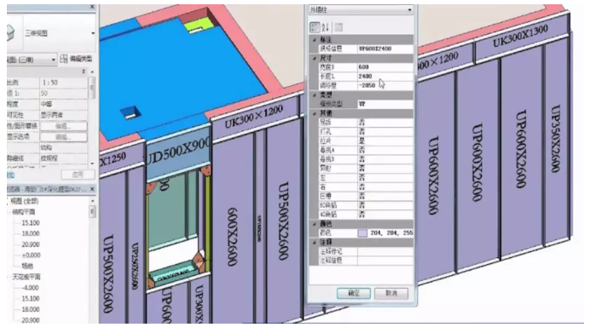Viewport: 596px width, 333px height.
Task: Edit the UP600X2400 info value field
Action: [x=385, y=49]
